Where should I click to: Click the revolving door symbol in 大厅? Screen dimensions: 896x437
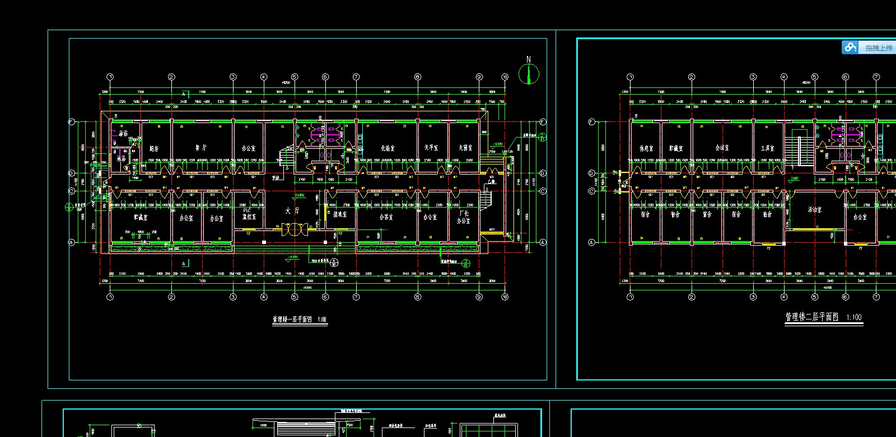[x=295, y=228]
